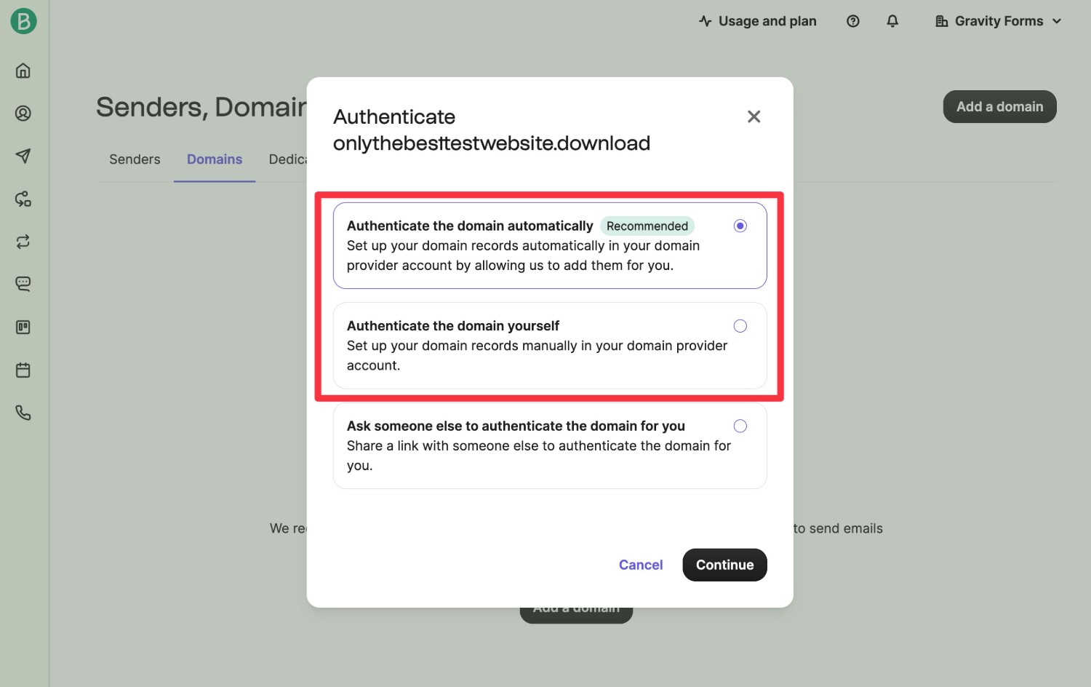Select Authenticate the domain automatically radio
Screen dimensions: 1091x687
740,226
